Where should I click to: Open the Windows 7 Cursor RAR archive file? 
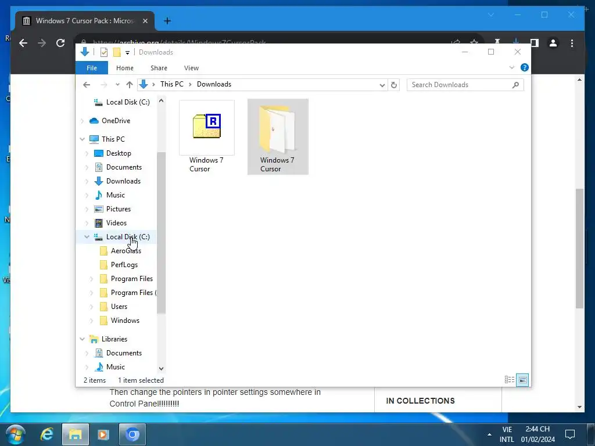point(207,136)
